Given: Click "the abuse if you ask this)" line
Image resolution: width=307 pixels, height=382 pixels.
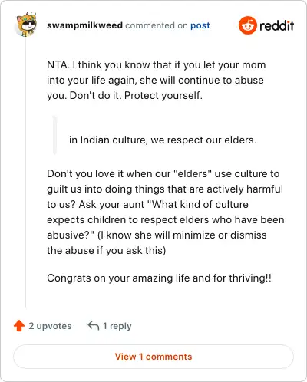Looking at the screenshot, I should pos(107,250).
